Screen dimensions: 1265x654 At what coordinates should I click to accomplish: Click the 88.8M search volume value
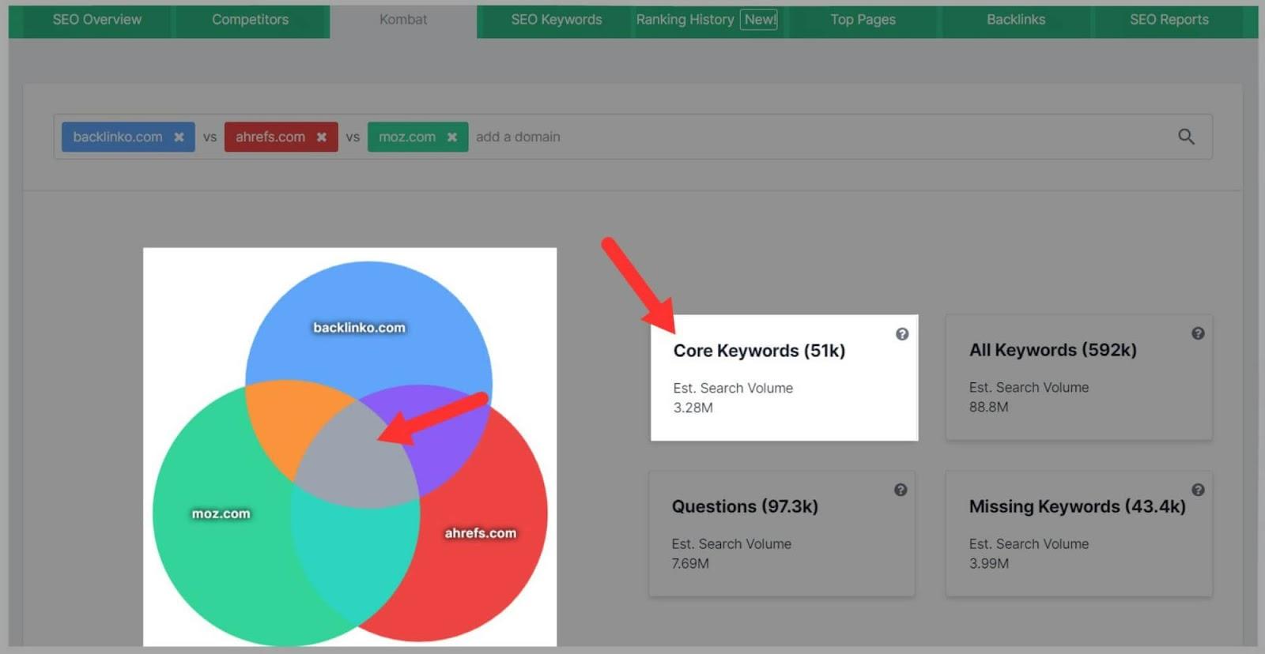coord(988,407)
